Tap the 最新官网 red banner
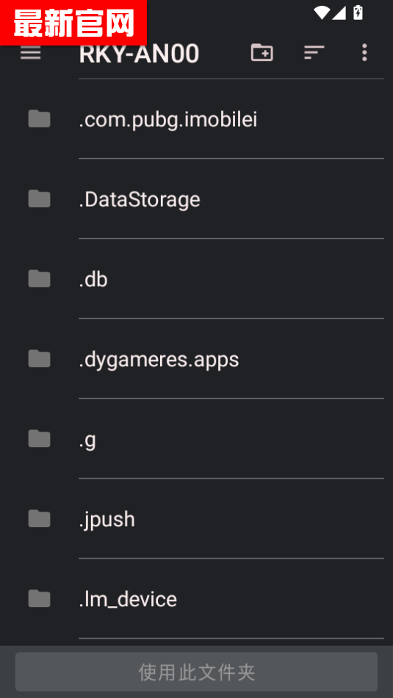 73,22
